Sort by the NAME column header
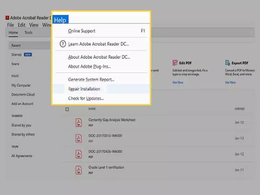260x195 pixels. pyautogui.click(x=92, y=109)
